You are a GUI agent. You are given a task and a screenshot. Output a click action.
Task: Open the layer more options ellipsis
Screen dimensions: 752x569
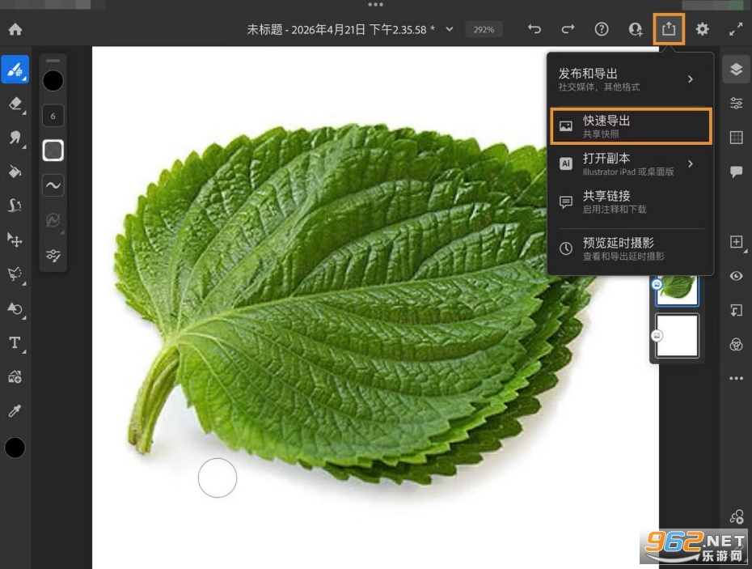coord(736,378)
